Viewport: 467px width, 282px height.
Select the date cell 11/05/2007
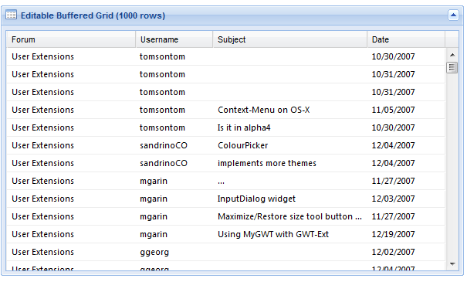[x=406, y=110]
